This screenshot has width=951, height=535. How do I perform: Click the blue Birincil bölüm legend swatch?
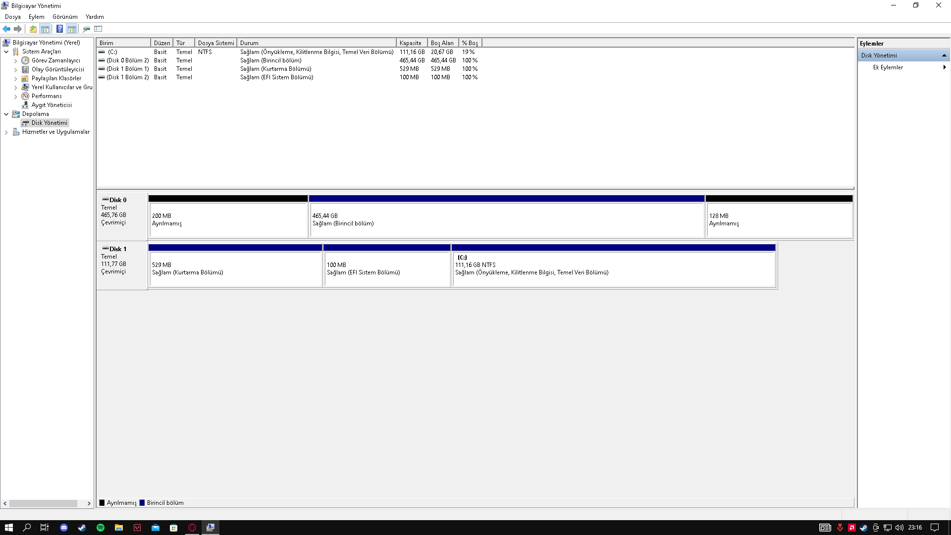(x=142, y=503)
